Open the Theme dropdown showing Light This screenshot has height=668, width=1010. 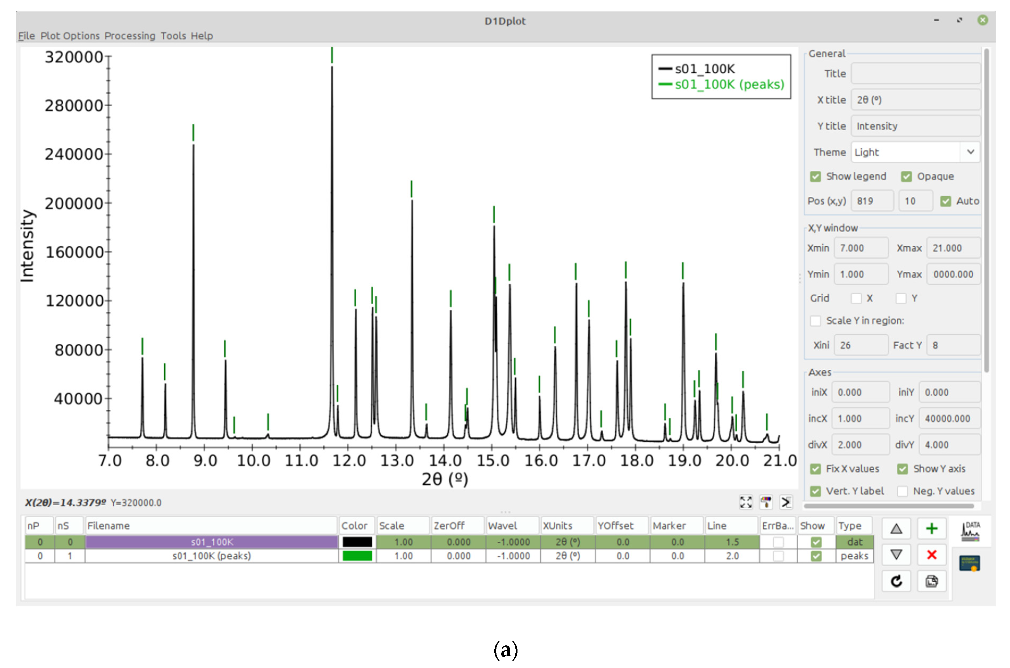915,152
